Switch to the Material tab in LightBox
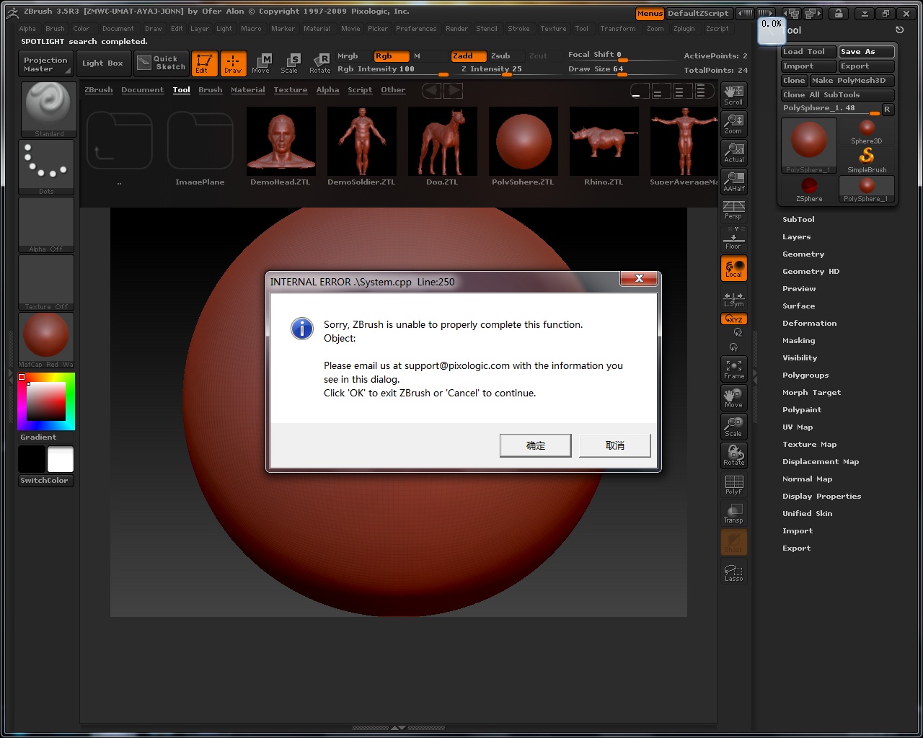Image resolution: width=923 pixels, height=738 pixels. click(247, 89)
